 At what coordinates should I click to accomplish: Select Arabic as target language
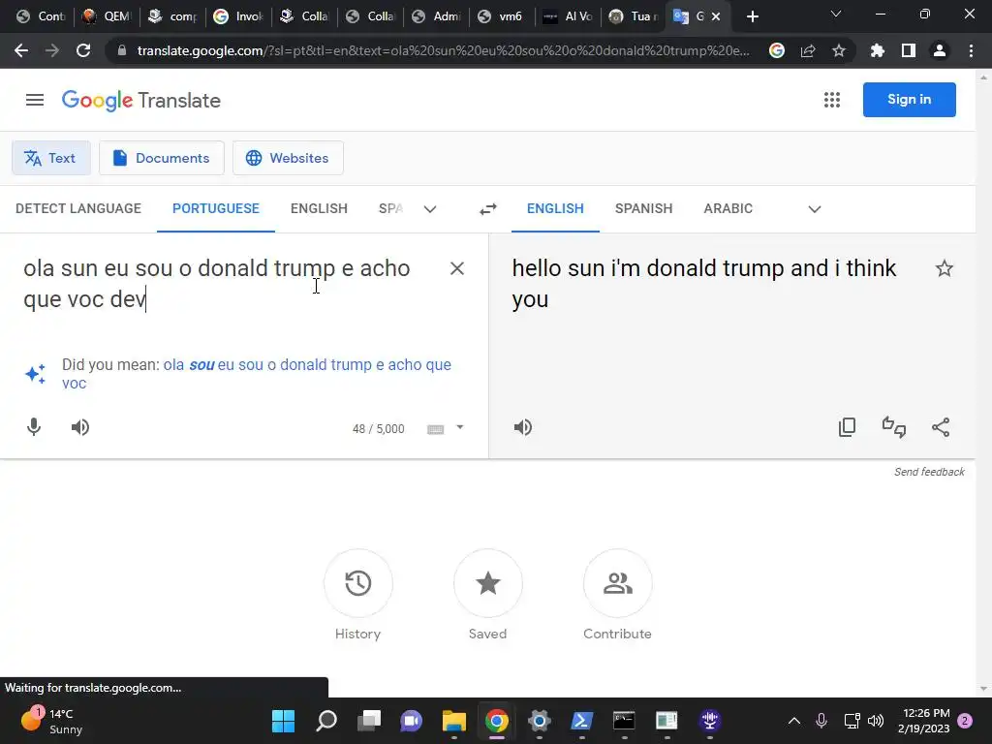pos(728,209)
